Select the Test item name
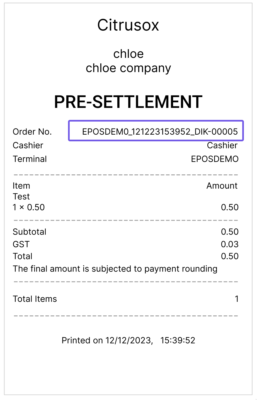 tap(21, 196)
